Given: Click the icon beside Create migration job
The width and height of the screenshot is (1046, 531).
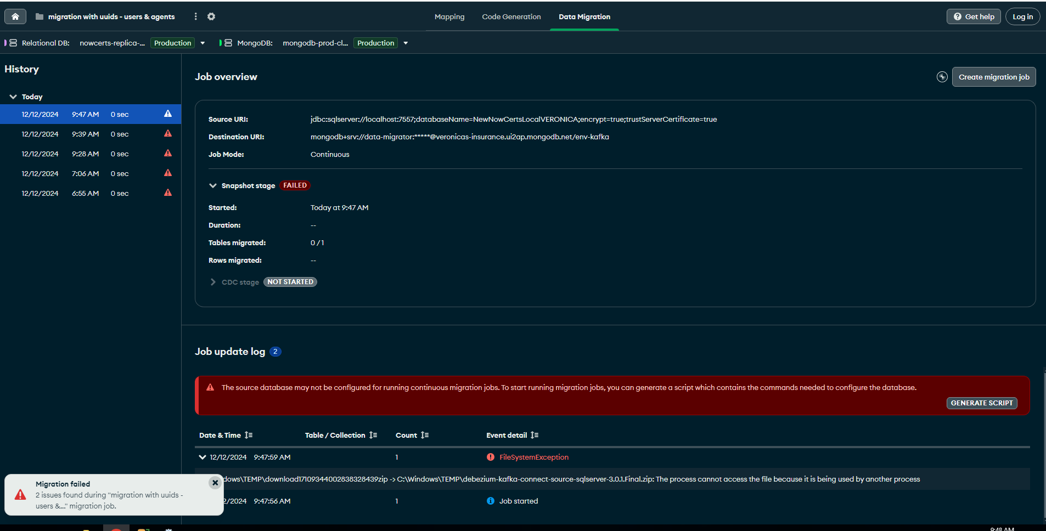Looking at the screenshot, I should [x=942, y=77].
